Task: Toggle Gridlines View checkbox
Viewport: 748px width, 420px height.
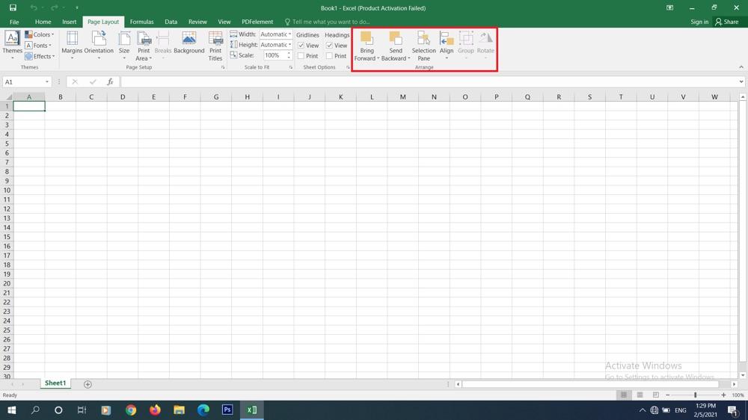Action: 301,46
